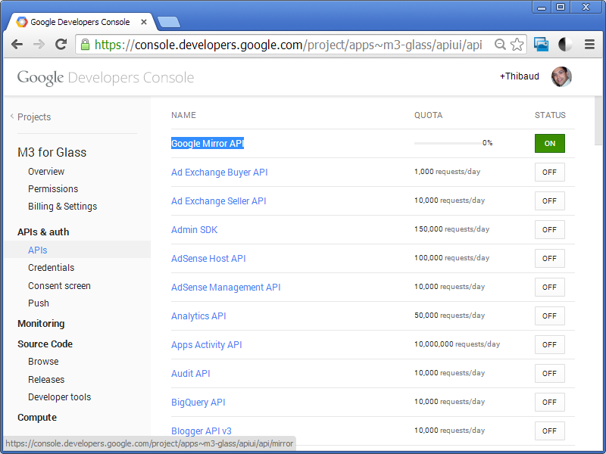Turn off the Google Mirror API
Viewport: 606px width, 454px height.
(x=549, y=144)
